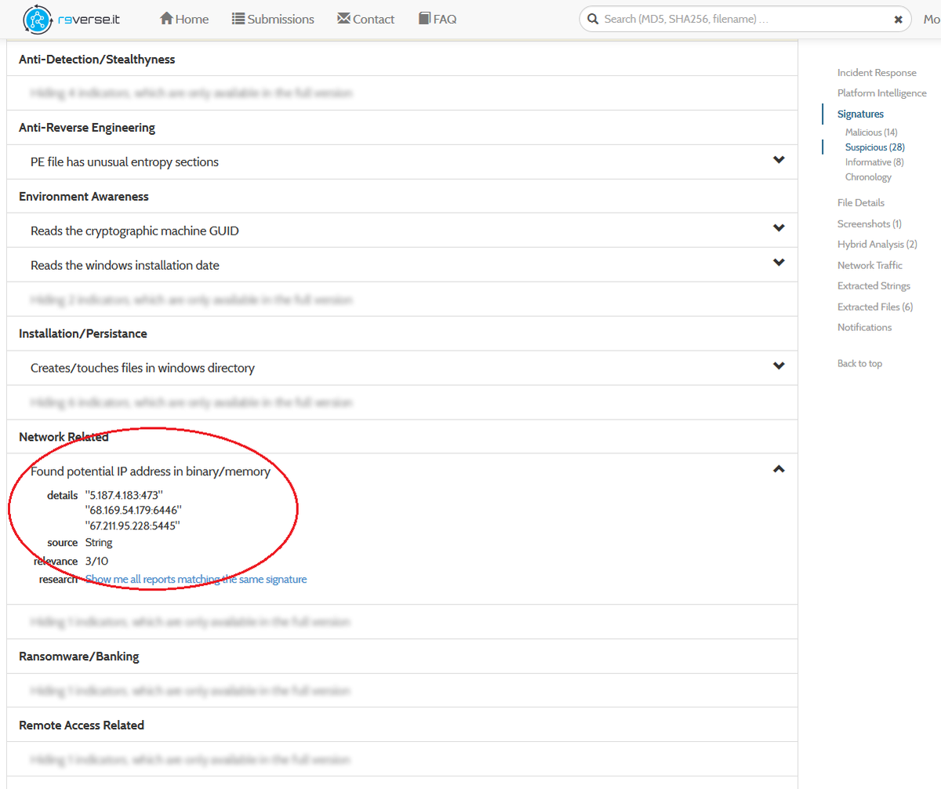This screenshot has width=941, height=789.
Task: Click the Contact envelope icon
Action: pyautogui.click(x=343, y=18)
